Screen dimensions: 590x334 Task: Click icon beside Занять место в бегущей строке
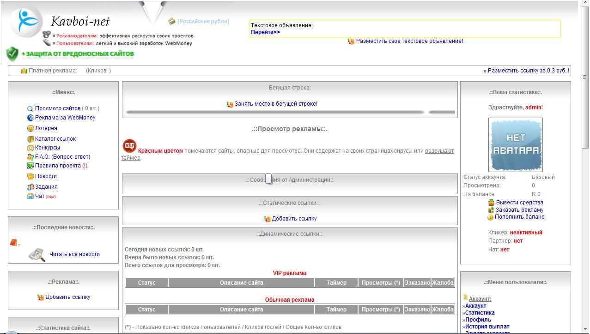tap(230, 104)
